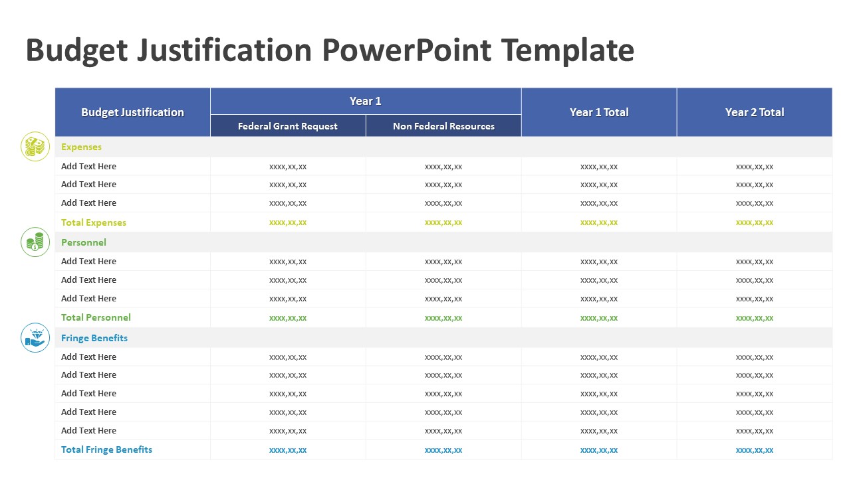Click Total Fringe Benefits value under Year 1 Total
This screenshot has width=851, height=478.
598,450
